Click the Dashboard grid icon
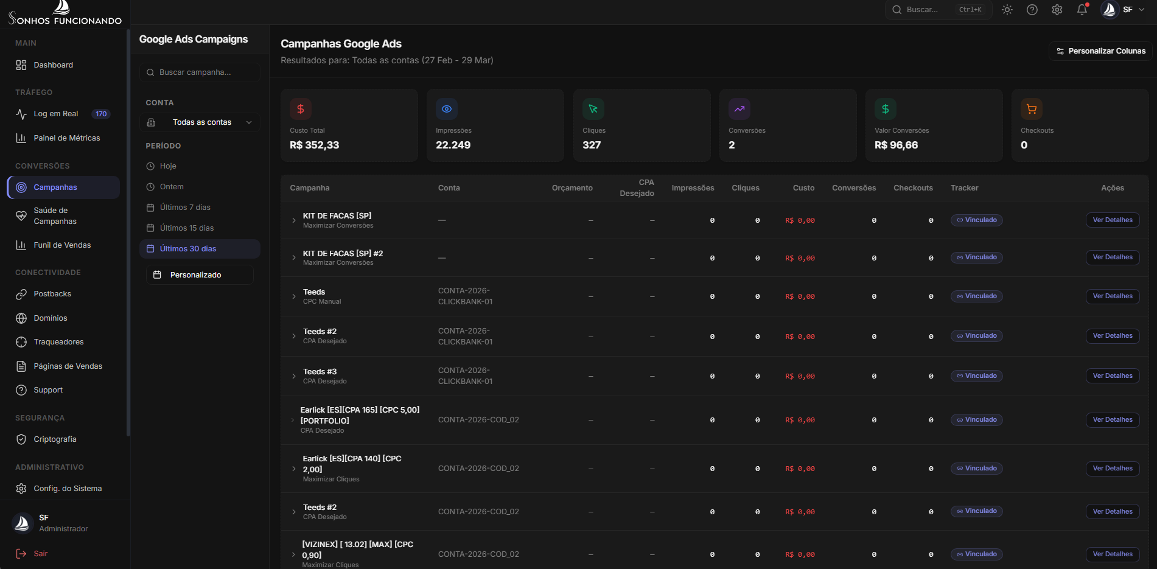The height and width of the screenshot is (569, 1157). pos(21,65)
